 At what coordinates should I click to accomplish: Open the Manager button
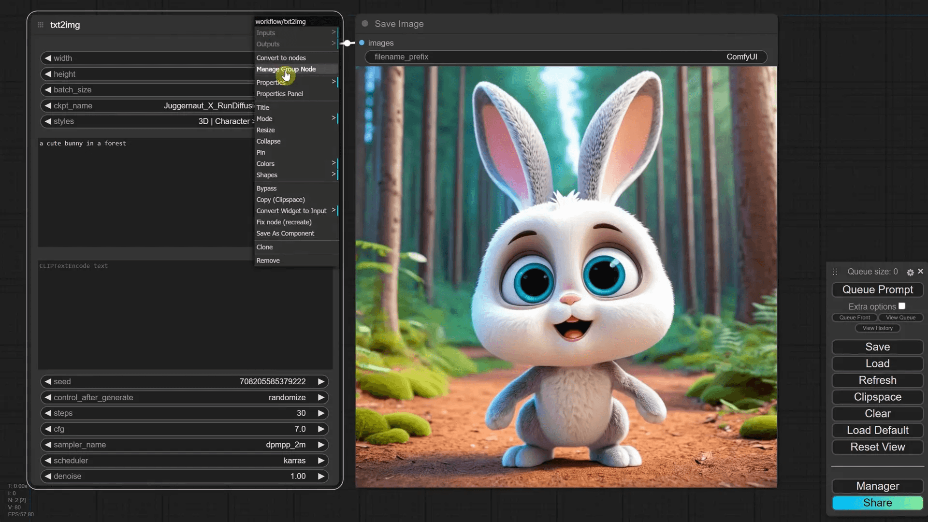[x=877, y=486]
